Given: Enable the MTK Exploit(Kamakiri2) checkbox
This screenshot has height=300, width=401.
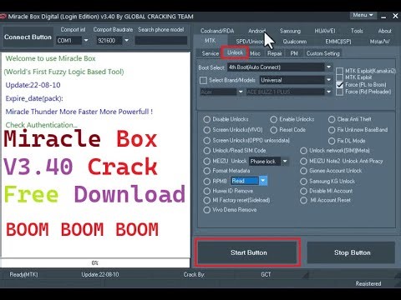Looking at the screenshot, I should click(339, 71).
